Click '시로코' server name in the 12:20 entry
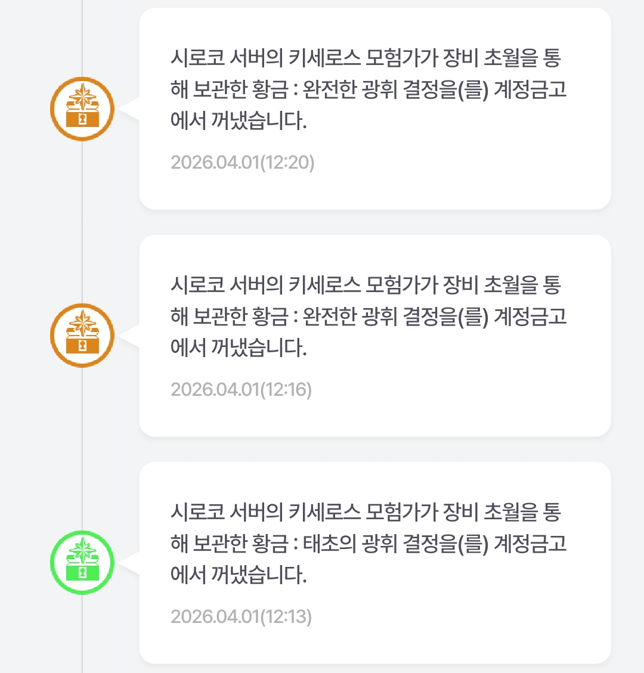The image size is (644, 673). click(x=197, y=58)
